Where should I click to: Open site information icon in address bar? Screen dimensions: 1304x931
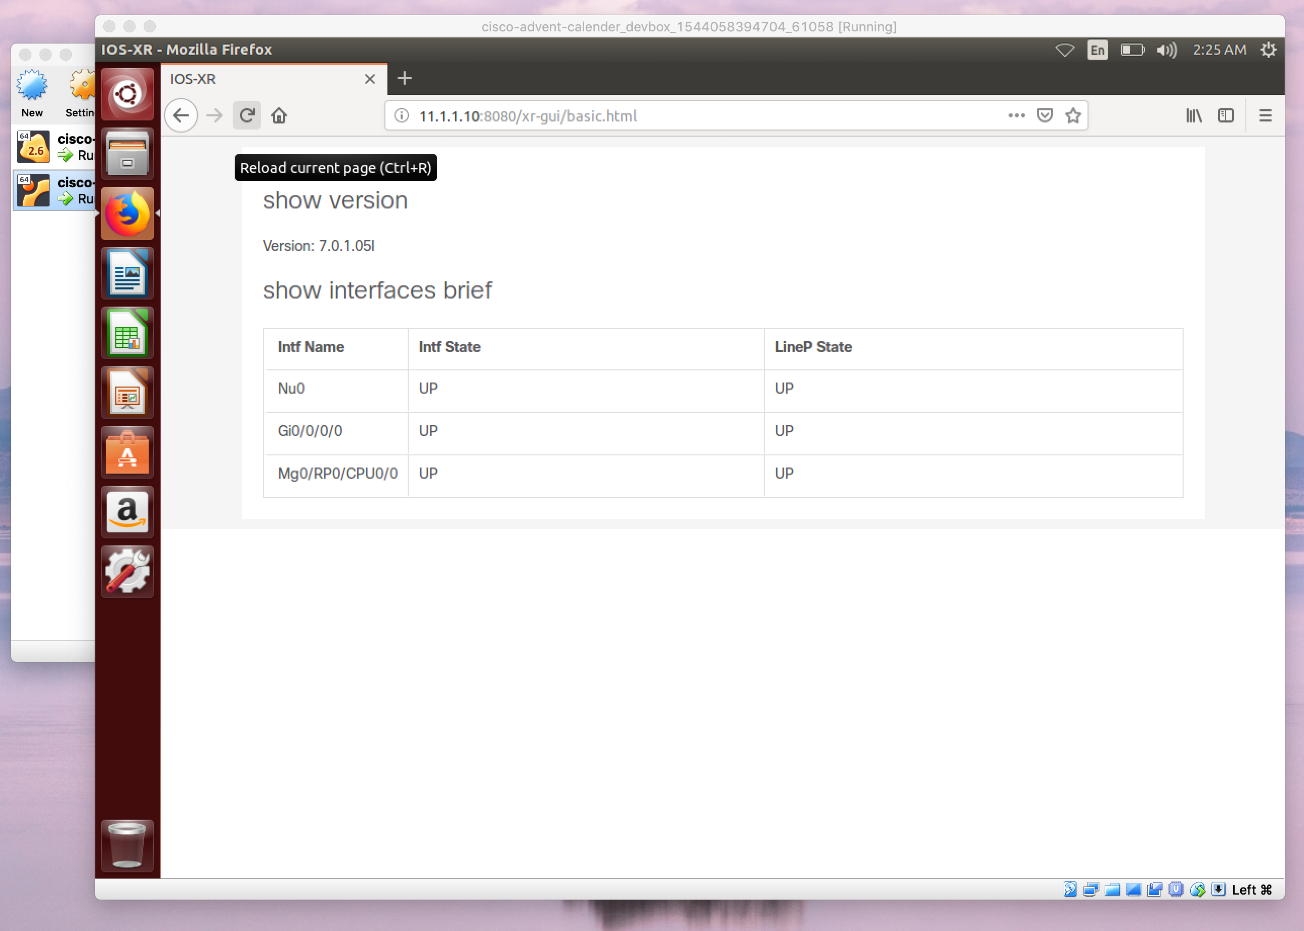(x=402, y=116)
